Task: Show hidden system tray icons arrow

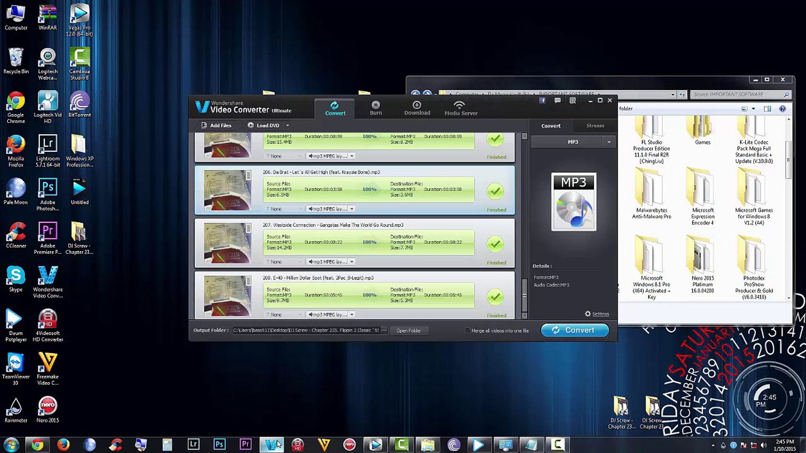Action: pyautogui.click(x=713, y=445)
